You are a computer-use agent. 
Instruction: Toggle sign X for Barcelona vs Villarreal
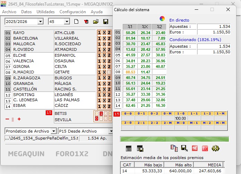104,38
